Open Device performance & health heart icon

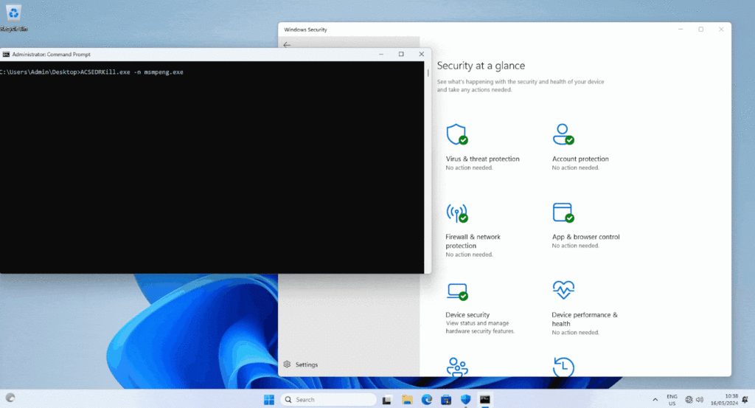(563, 290)
